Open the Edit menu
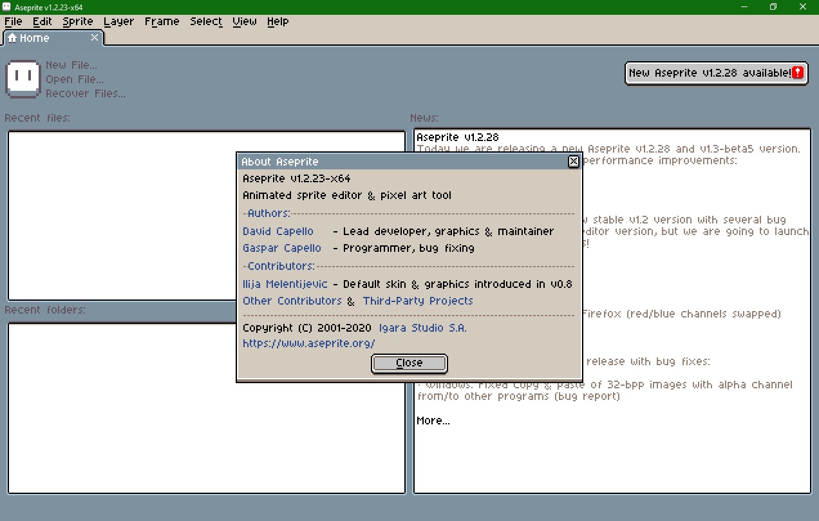 [42, 21]
